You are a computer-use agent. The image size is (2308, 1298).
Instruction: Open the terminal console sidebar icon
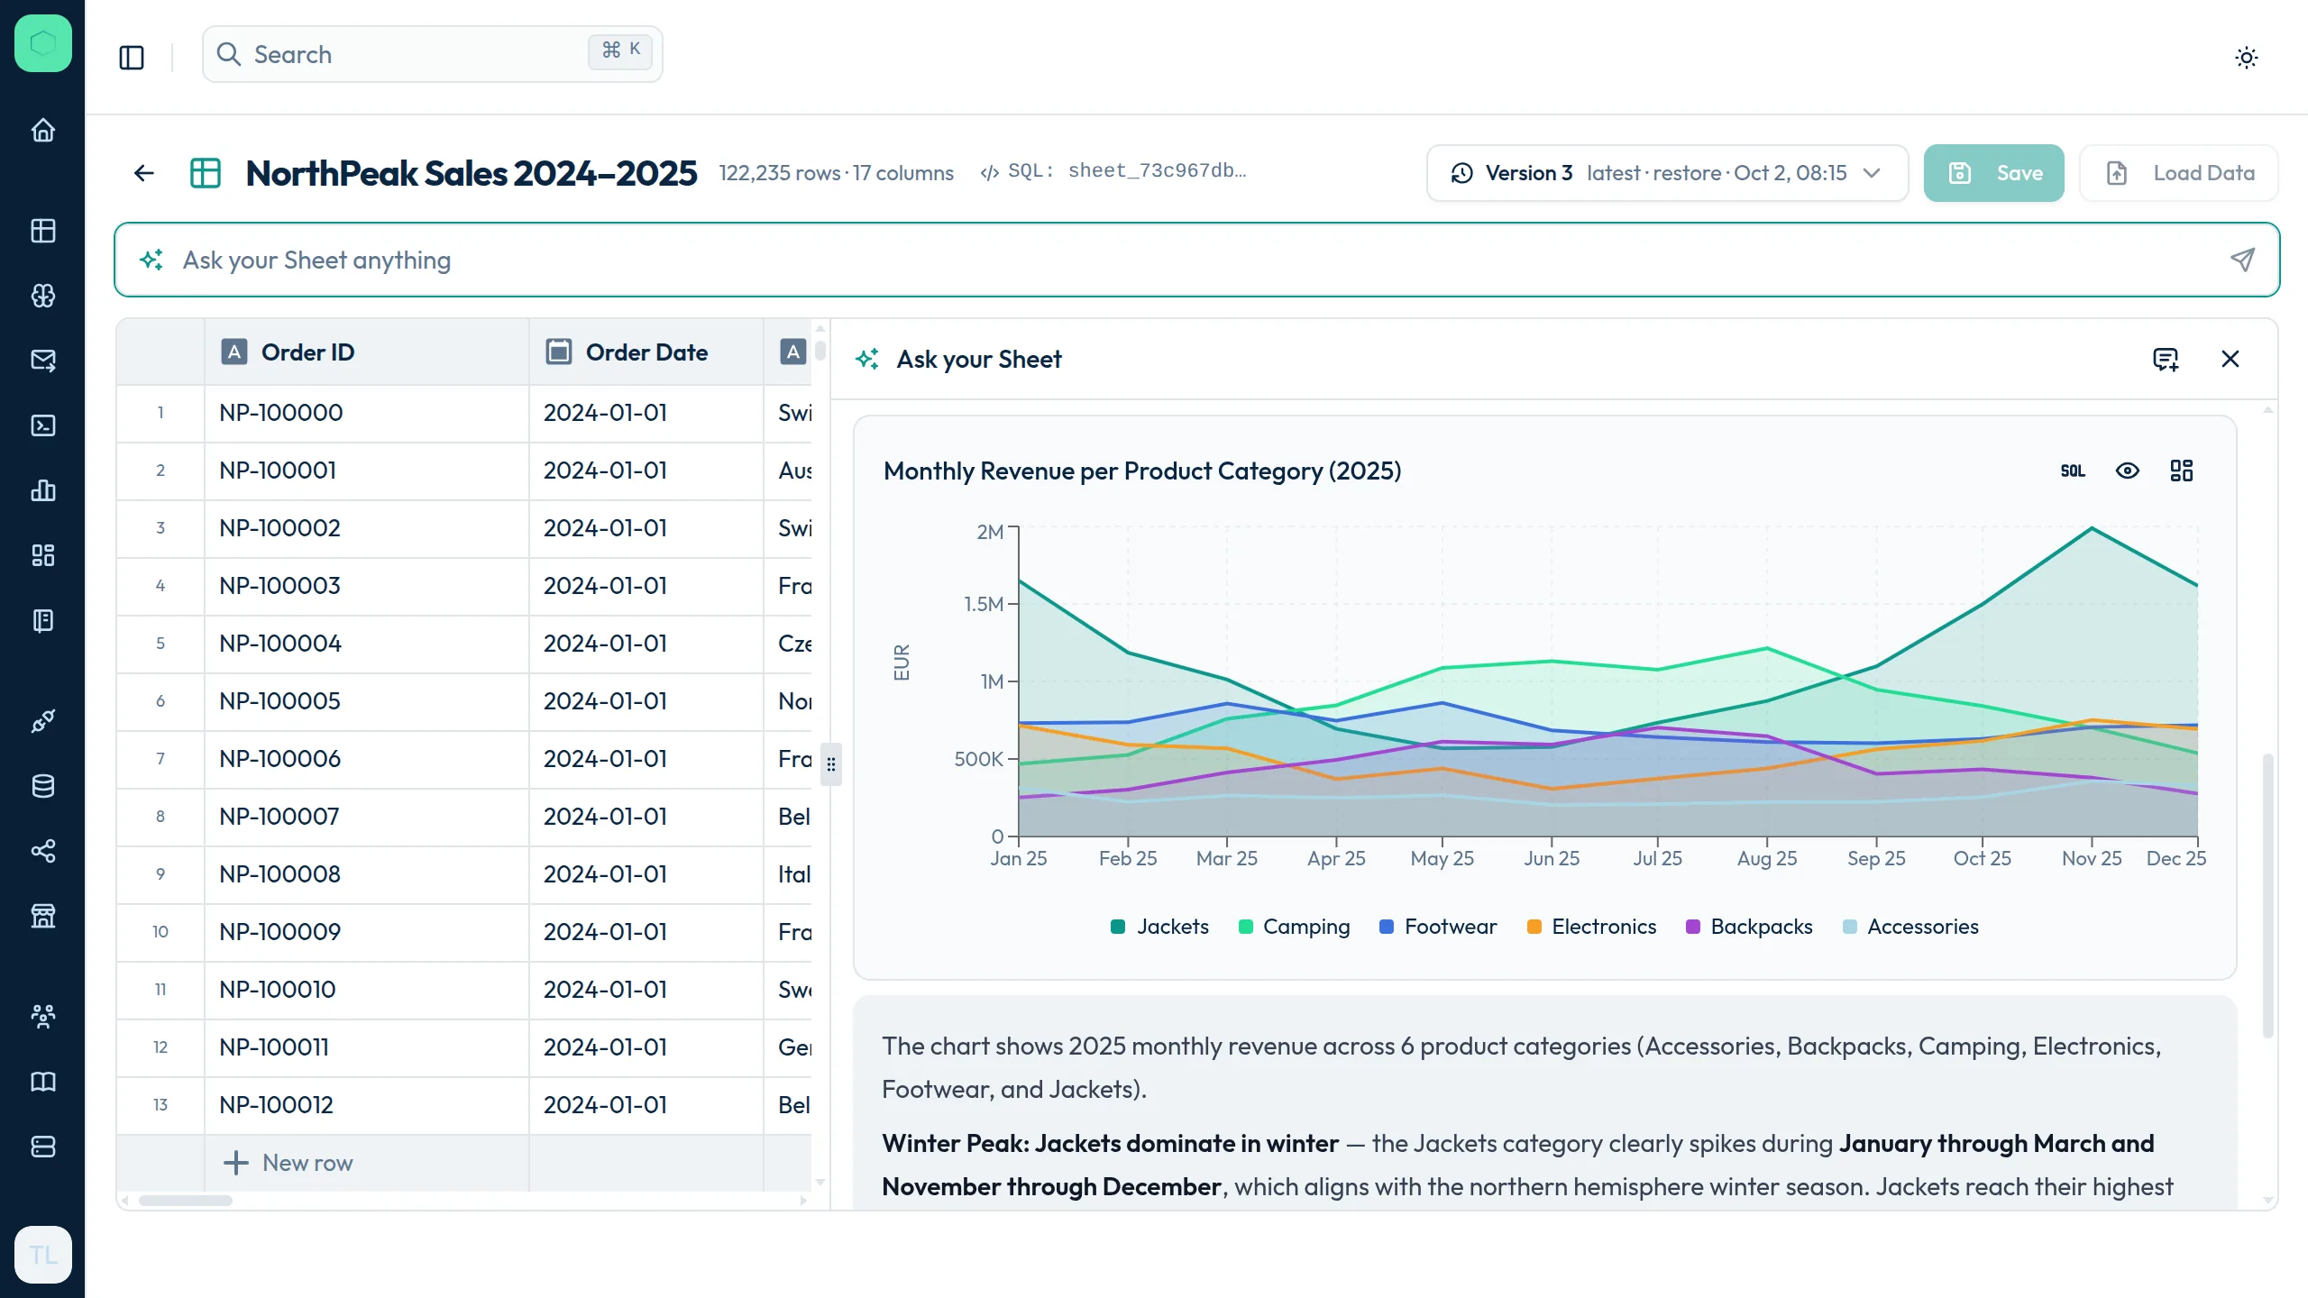pos(42,425)
